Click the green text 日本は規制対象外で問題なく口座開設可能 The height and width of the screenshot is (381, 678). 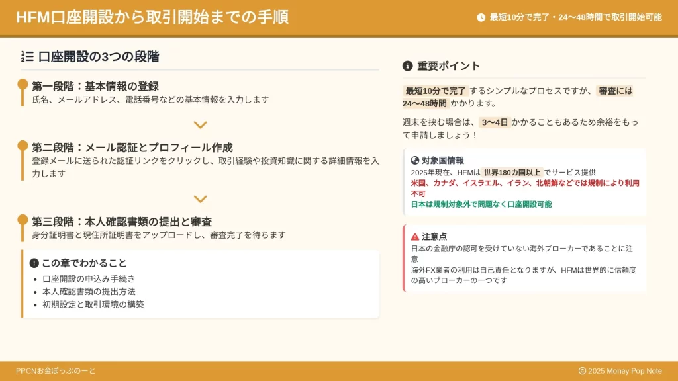pos(481,204)
